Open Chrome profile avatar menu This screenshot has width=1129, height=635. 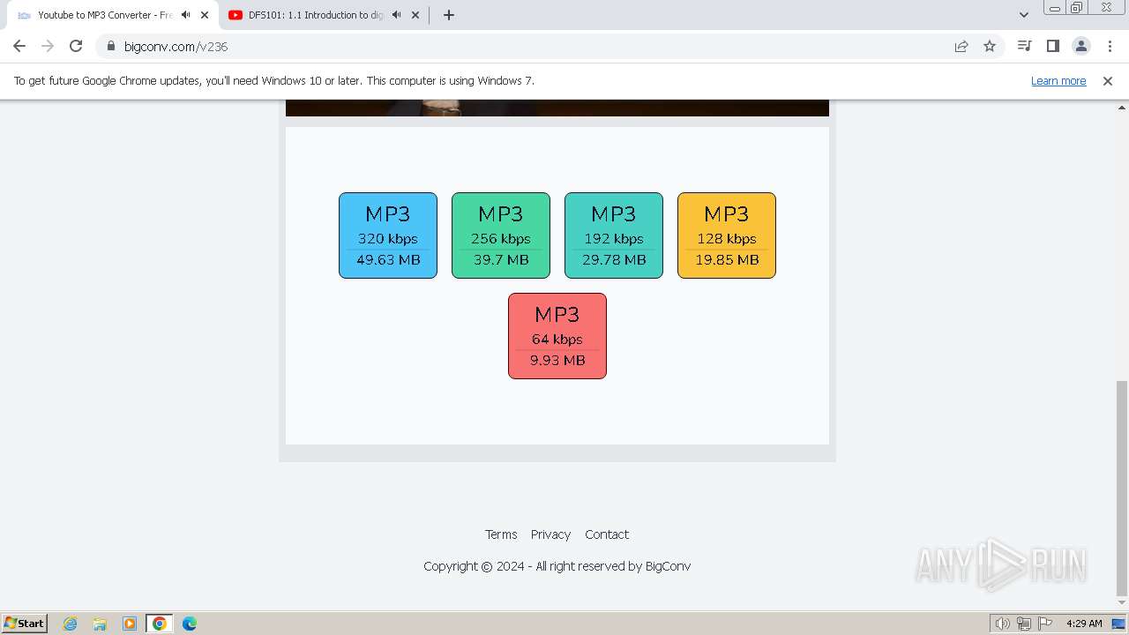[1080, 46]
